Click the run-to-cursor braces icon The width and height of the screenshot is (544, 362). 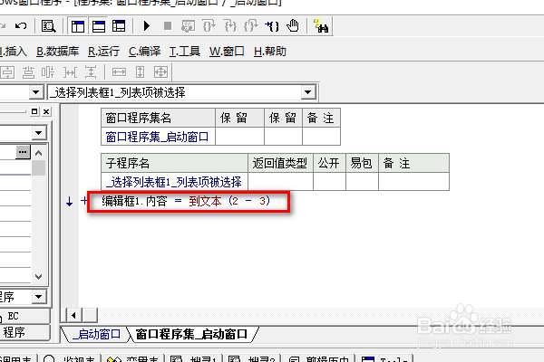point(272,26)
